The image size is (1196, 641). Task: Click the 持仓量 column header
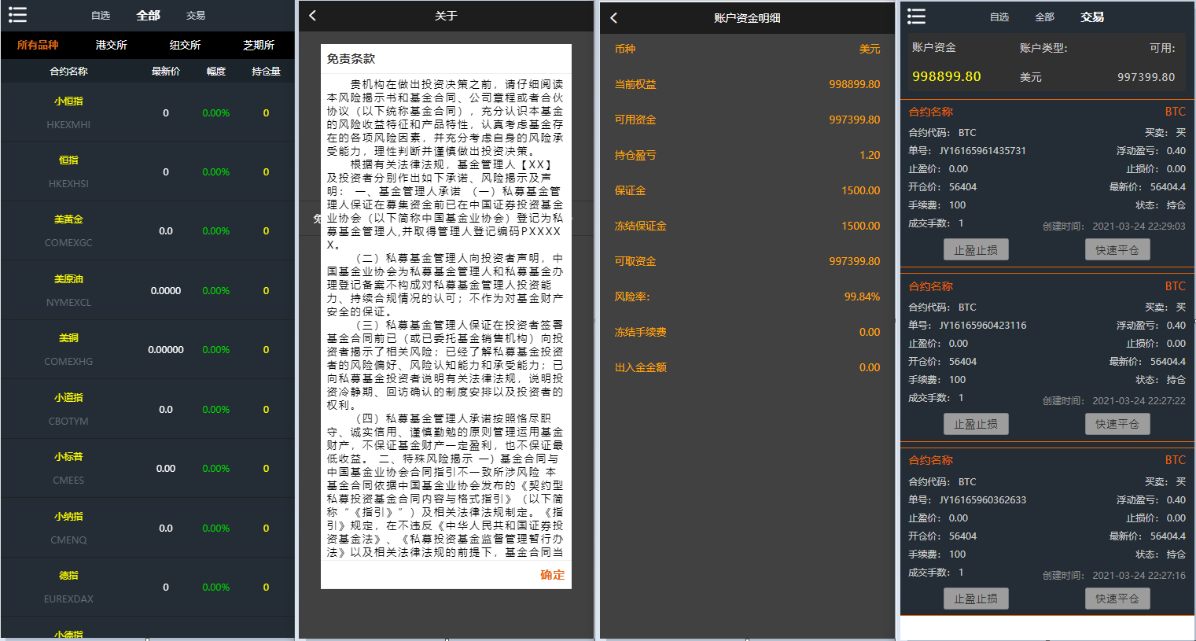tap(266, 71)
